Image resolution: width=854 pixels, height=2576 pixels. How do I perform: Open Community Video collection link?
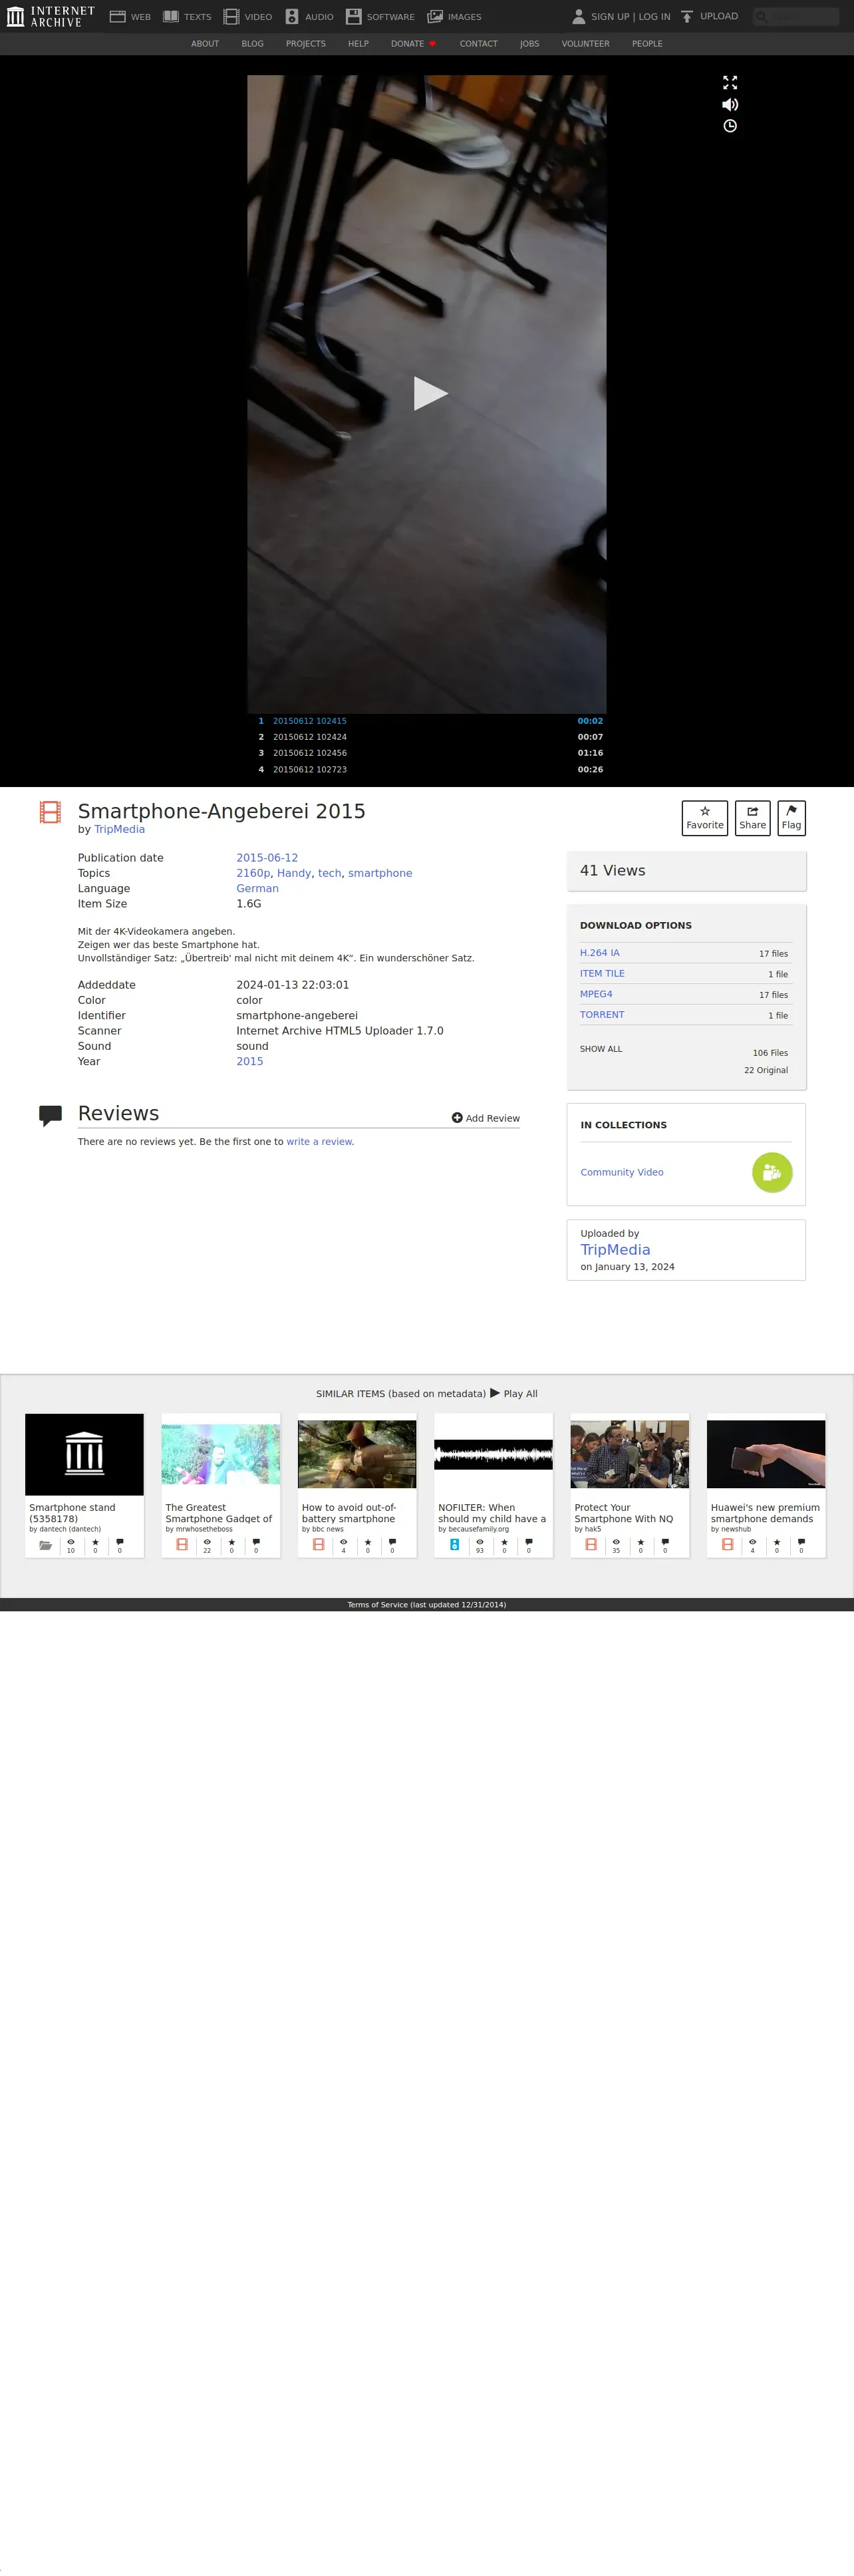(x=622, y=1172)
